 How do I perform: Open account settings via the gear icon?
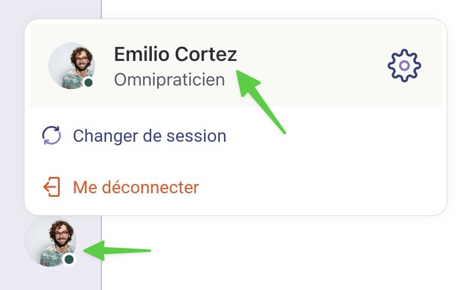[x=404, y=66]
